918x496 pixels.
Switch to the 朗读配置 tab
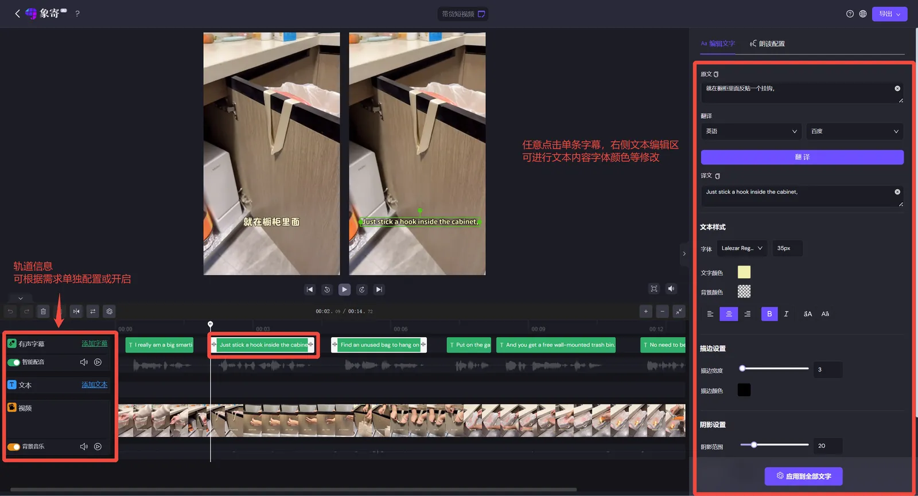coord(767,44)
